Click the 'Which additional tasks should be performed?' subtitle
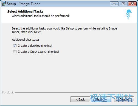This screenshot has height=106, width=138. [41, 16]
